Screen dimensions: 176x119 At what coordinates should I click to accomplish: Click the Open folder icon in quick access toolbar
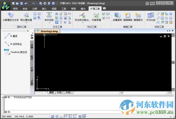tap(17, 4)
